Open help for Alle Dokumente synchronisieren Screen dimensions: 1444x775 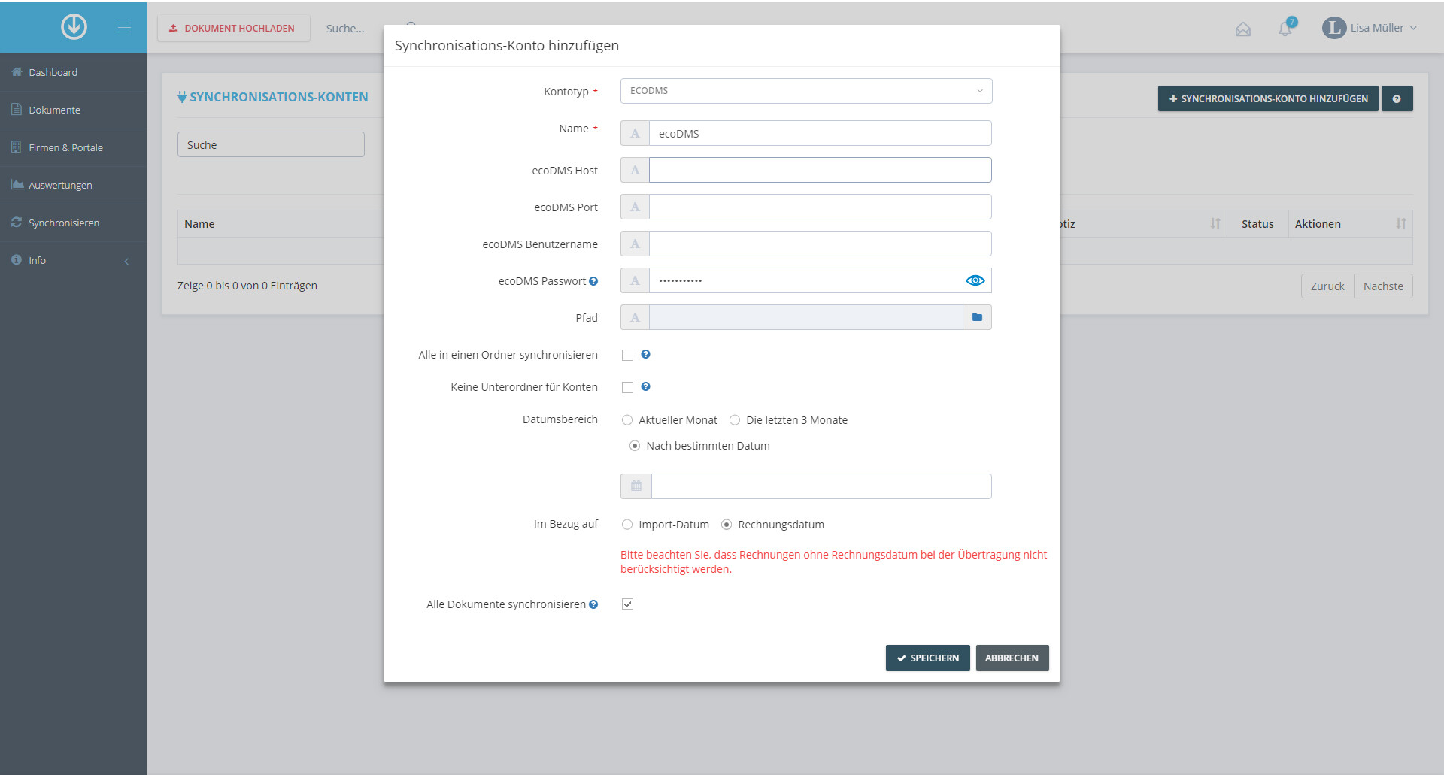593,604
